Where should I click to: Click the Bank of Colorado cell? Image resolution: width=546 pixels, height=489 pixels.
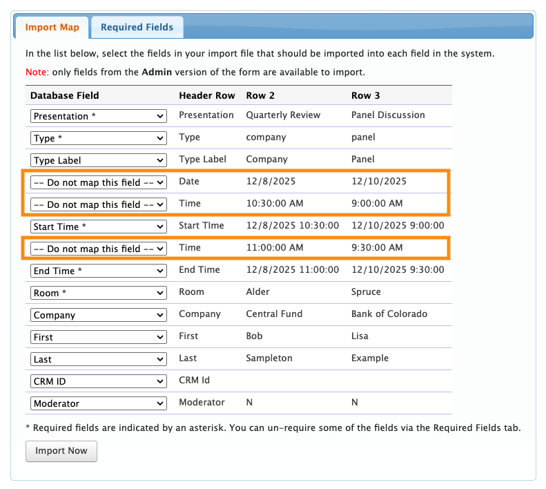(x=389, y=314)
